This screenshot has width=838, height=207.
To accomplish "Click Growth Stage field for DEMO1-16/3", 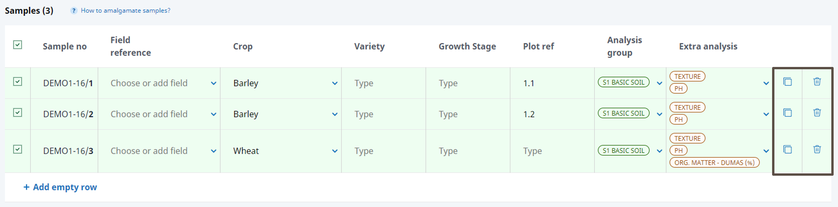I will tap(468, 151).
